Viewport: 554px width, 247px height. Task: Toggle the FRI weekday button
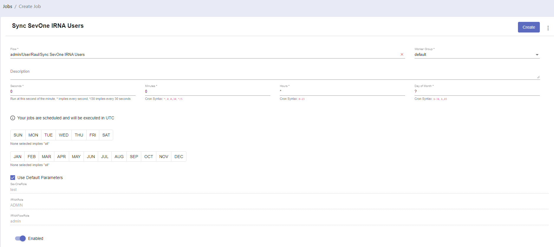[x=93, y=135]
